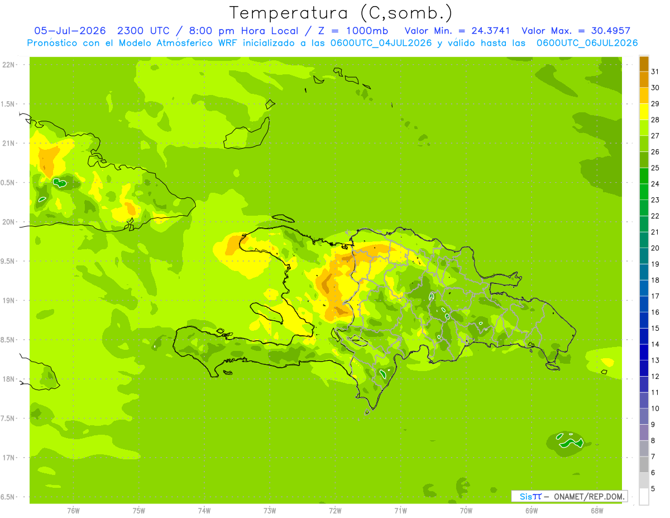Click the longitude axis label 71W
670x518 pixels.
coord(400,510)
